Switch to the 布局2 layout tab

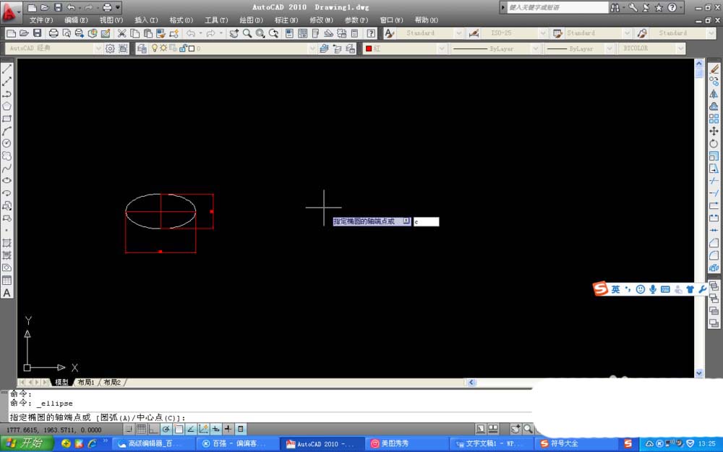[112, 383]
